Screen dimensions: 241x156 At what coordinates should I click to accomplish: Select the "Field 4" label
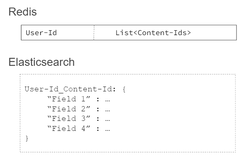[x=69, y=128]
